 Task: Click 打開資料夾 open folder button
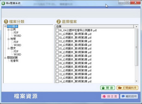click(x=127, y=88)
